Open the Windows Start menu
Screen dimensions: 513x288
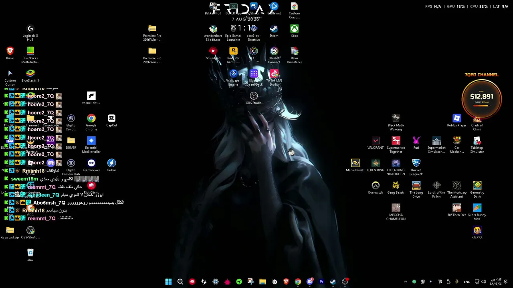(168, 282)
